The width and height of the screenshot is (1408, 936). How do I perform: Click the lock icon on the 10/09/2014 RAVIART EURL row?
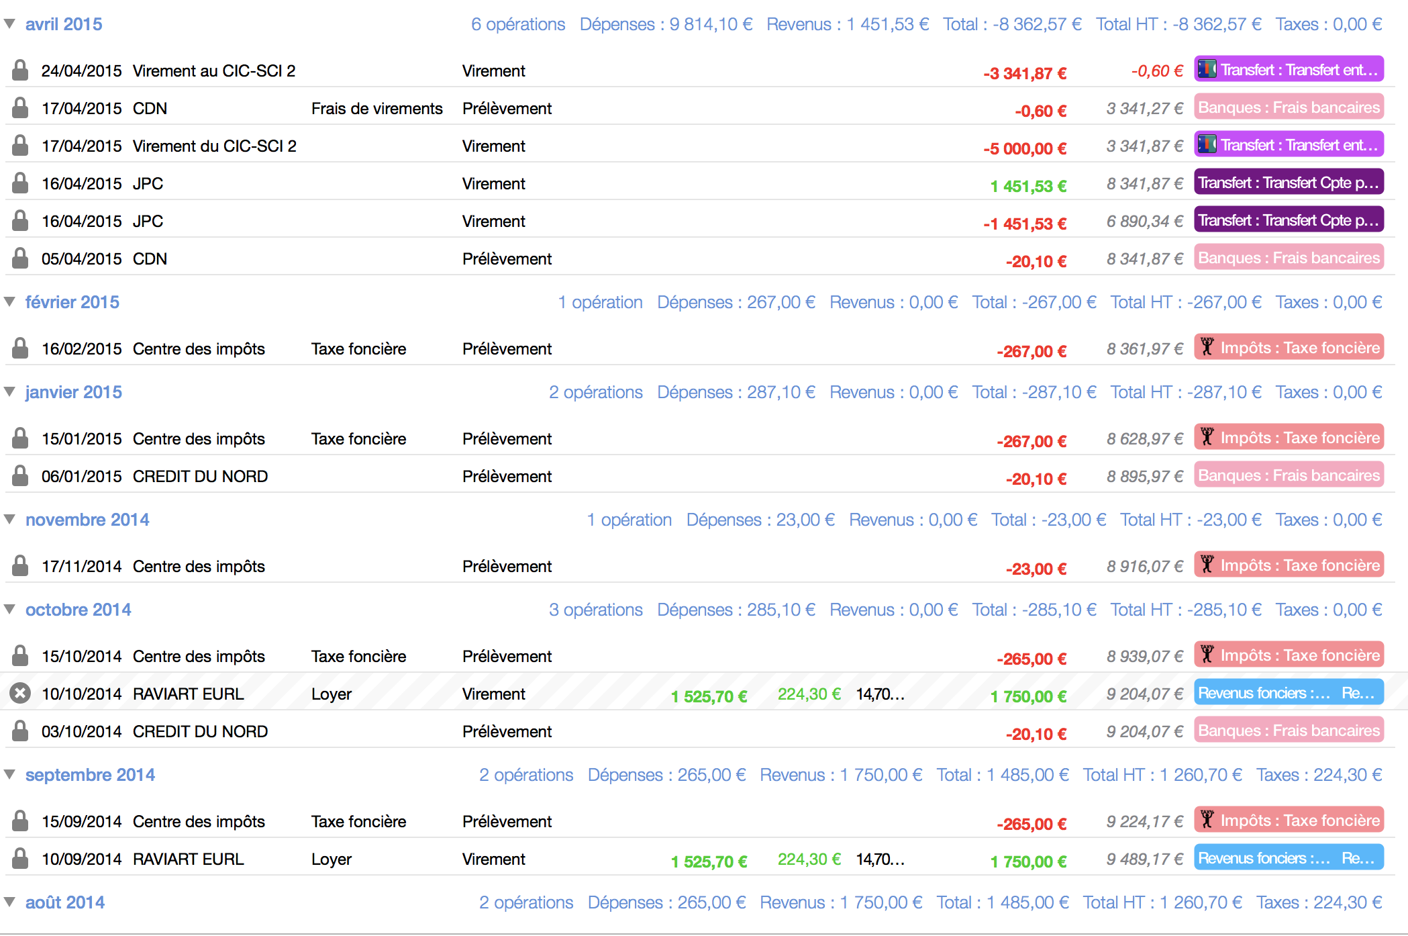tap(20, 859)
